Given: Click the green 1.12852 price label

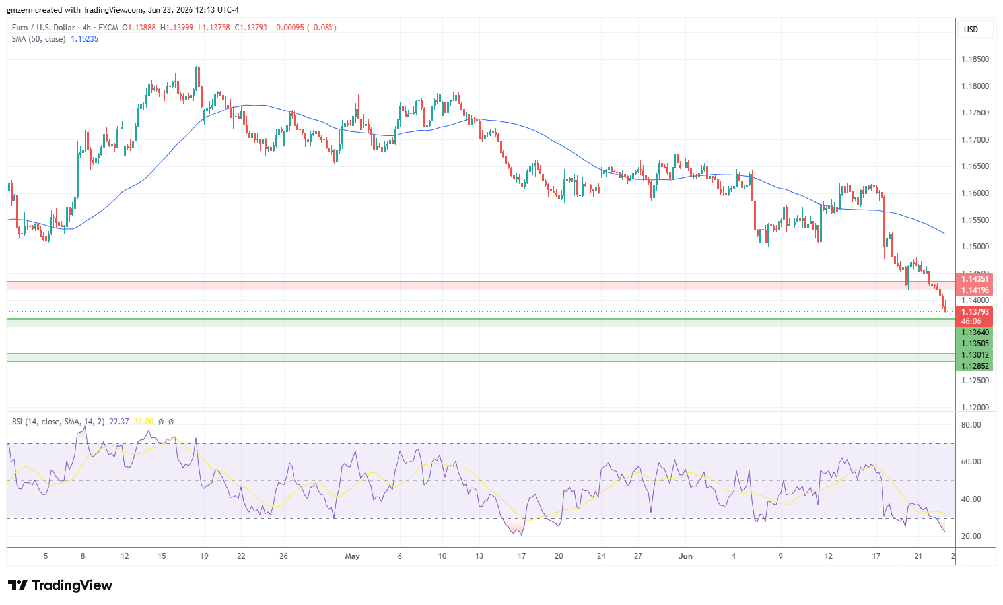Looking at the screenshot, I should pyautogui.click(x=975, y=366).
